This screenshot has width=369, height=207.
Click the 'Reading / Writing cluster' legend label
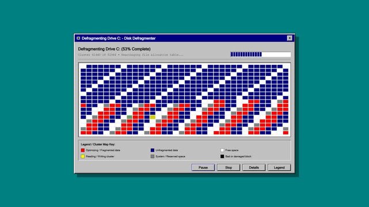click(100, 156)
